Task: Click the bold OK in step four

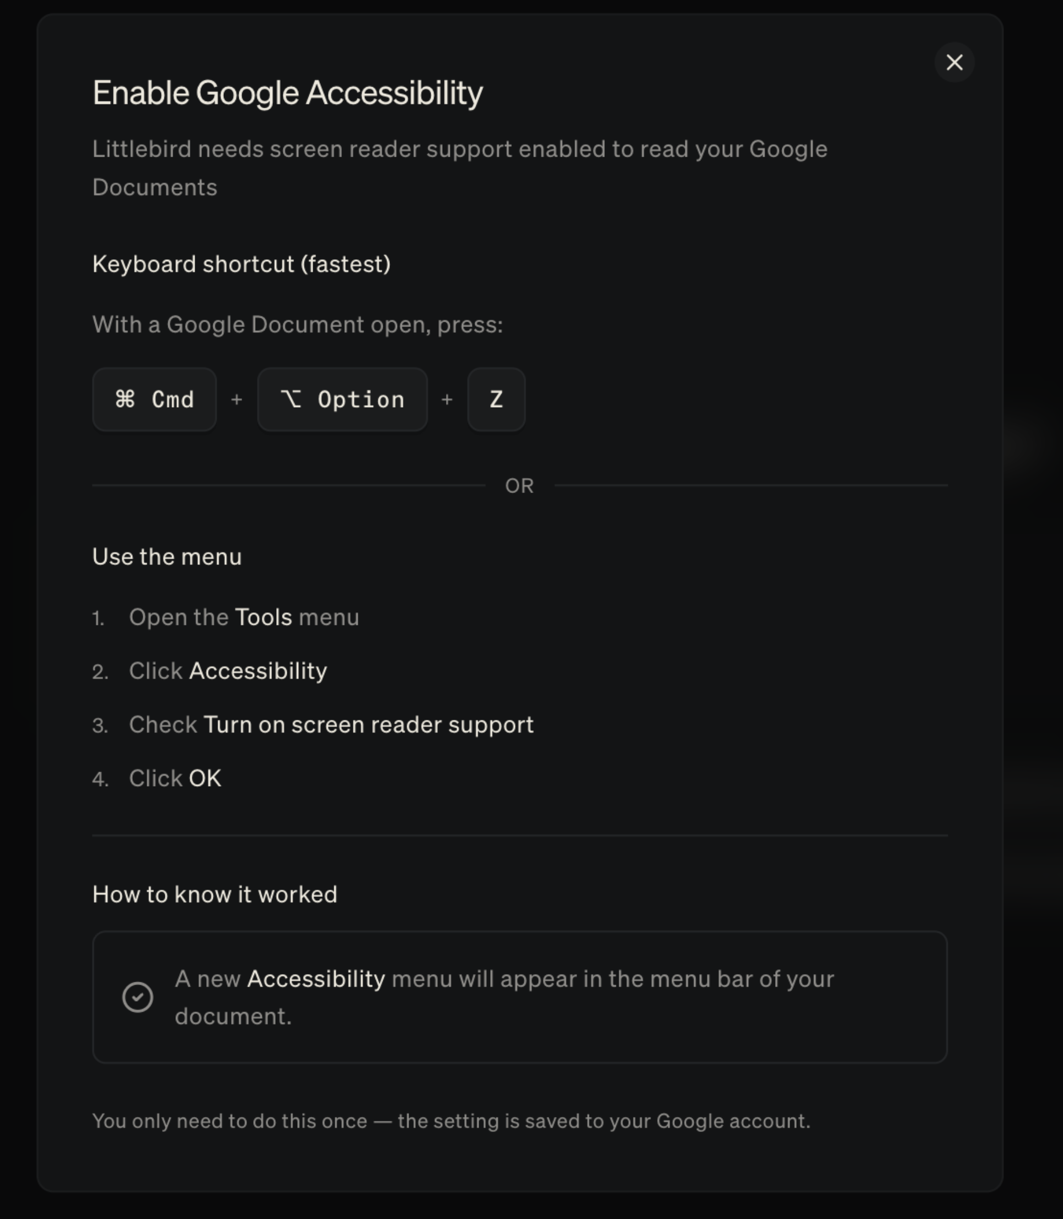Action: [x=205, y=778]
